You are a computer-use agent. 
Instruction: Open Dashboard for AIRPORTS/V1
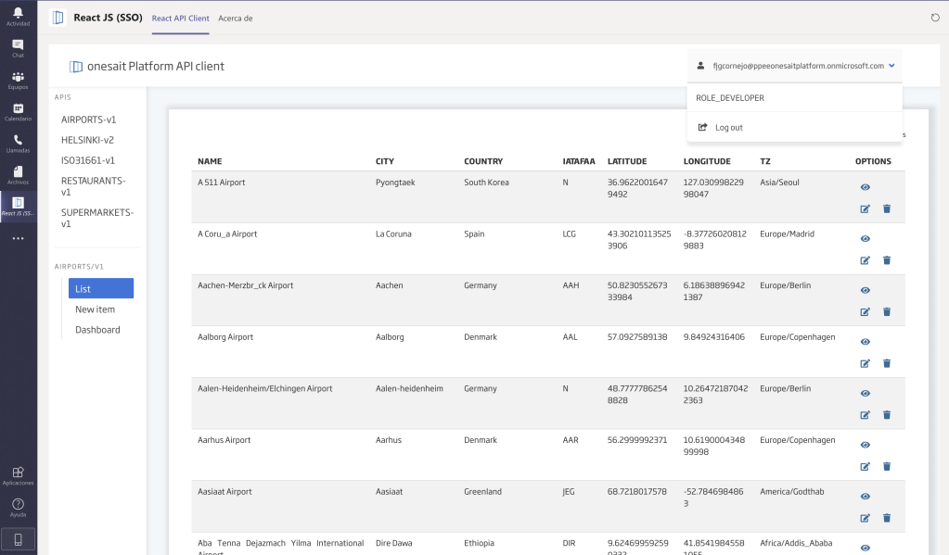[97, 330]
